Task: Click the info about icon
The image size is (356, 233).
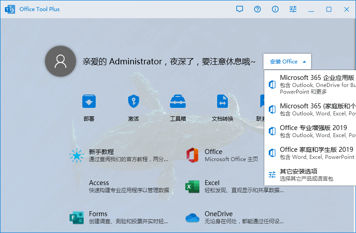Action: point(275,9)
